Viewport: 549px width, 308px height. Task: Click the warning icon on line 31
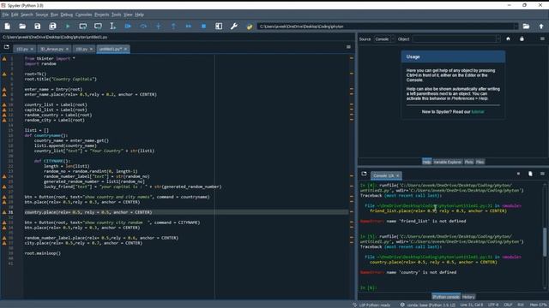point(4,212)
